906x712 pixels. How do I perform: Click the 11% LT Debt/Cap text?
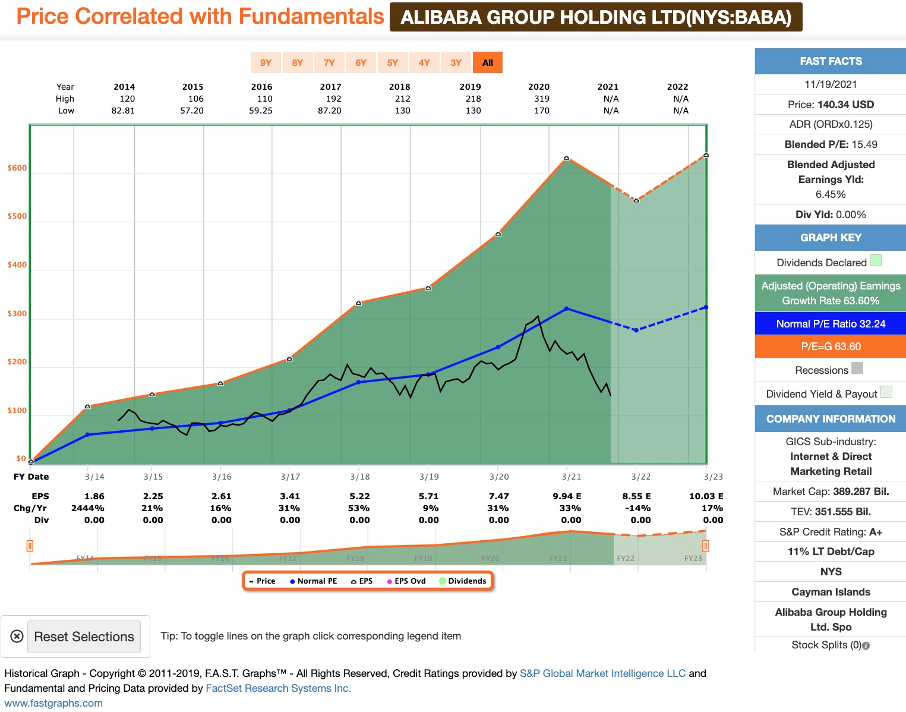pos(831,552)
